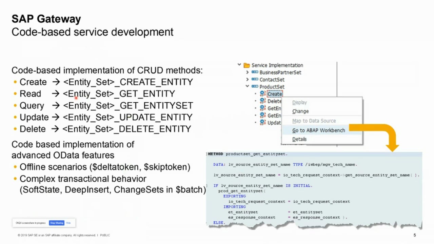The height and width of the screenshot is (244, 434).
Task: Collapse the Service Implementation node
Action: (x=239, y=65)
